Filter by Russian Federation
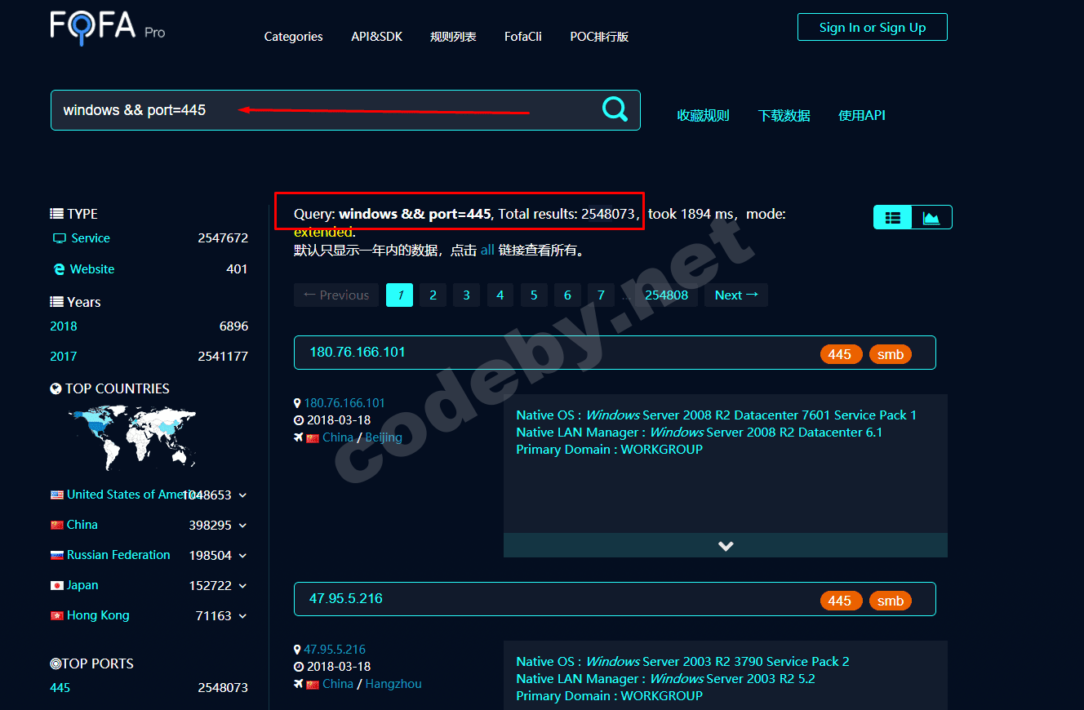Image resolution: width=1084 pixels, height=710 pixels. (x=118, y=555)
